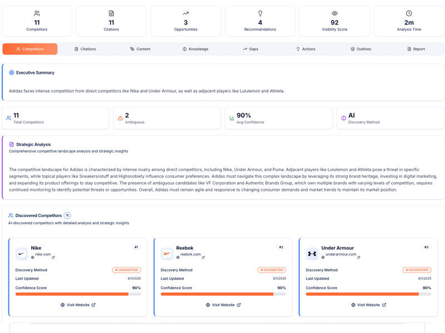Image resolution: width=445 pixels, height=333 pixels.
Task: Click the eye icon above Visibility Score
Action: 334,13
